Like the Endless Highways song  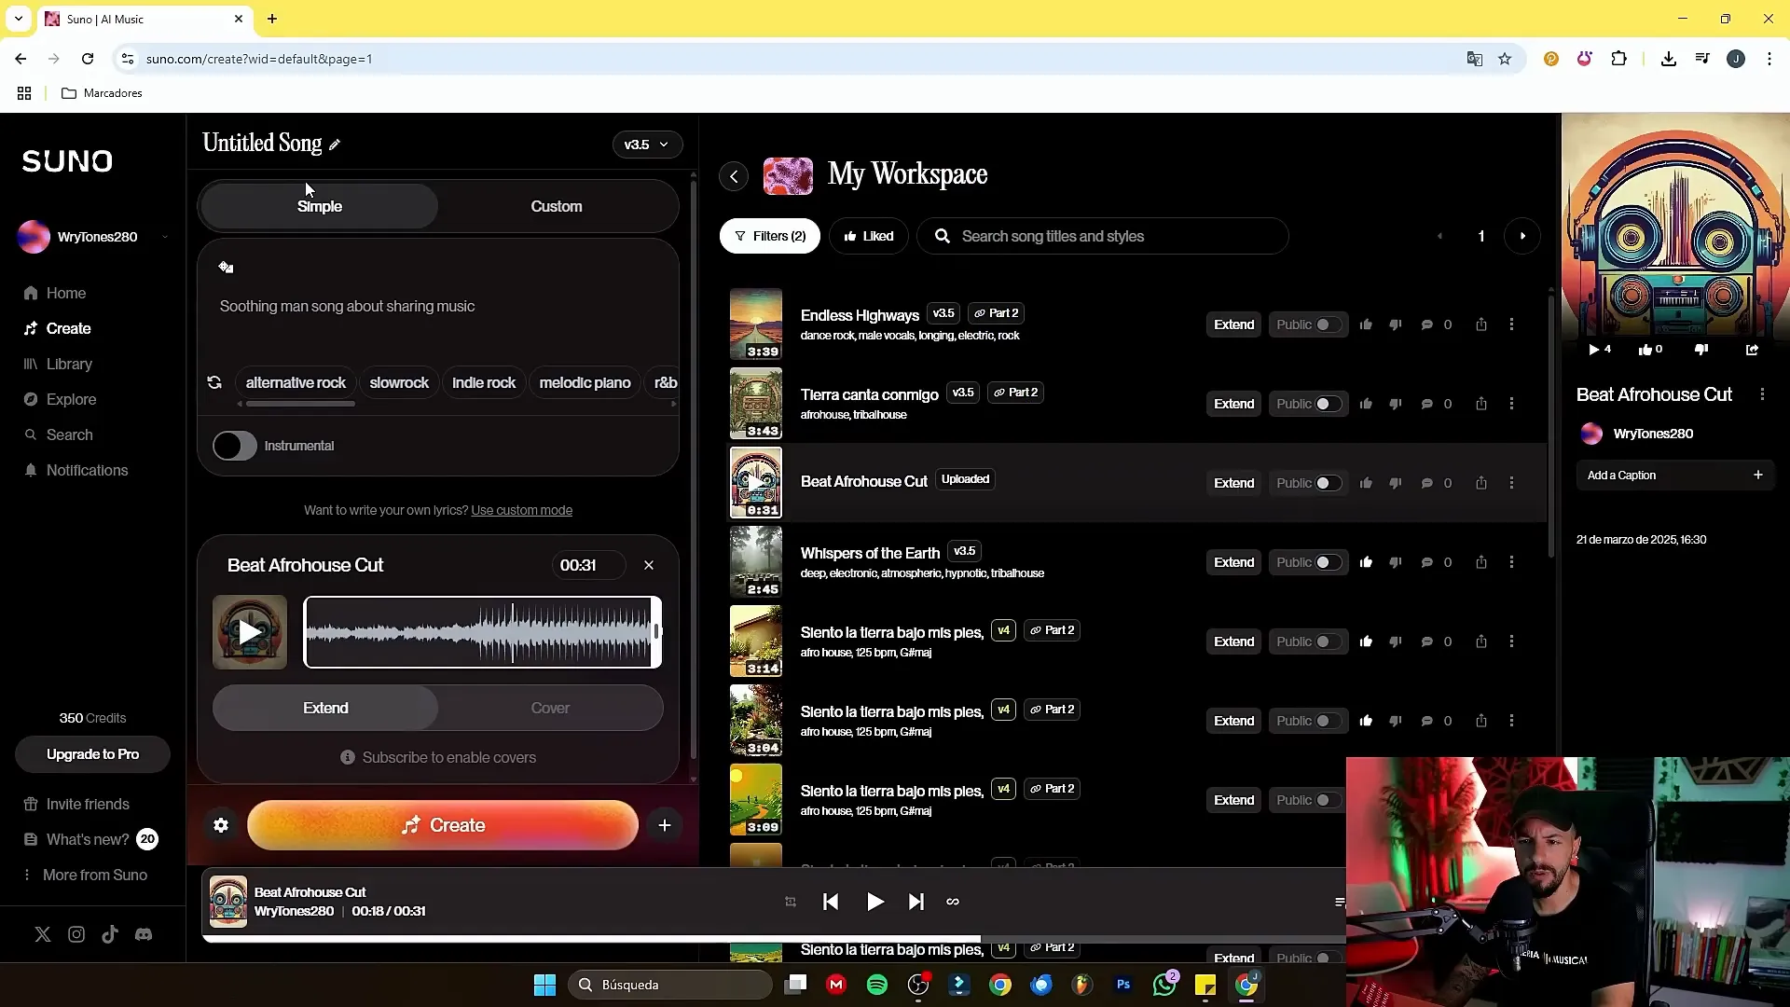(x=1366, y=324)
